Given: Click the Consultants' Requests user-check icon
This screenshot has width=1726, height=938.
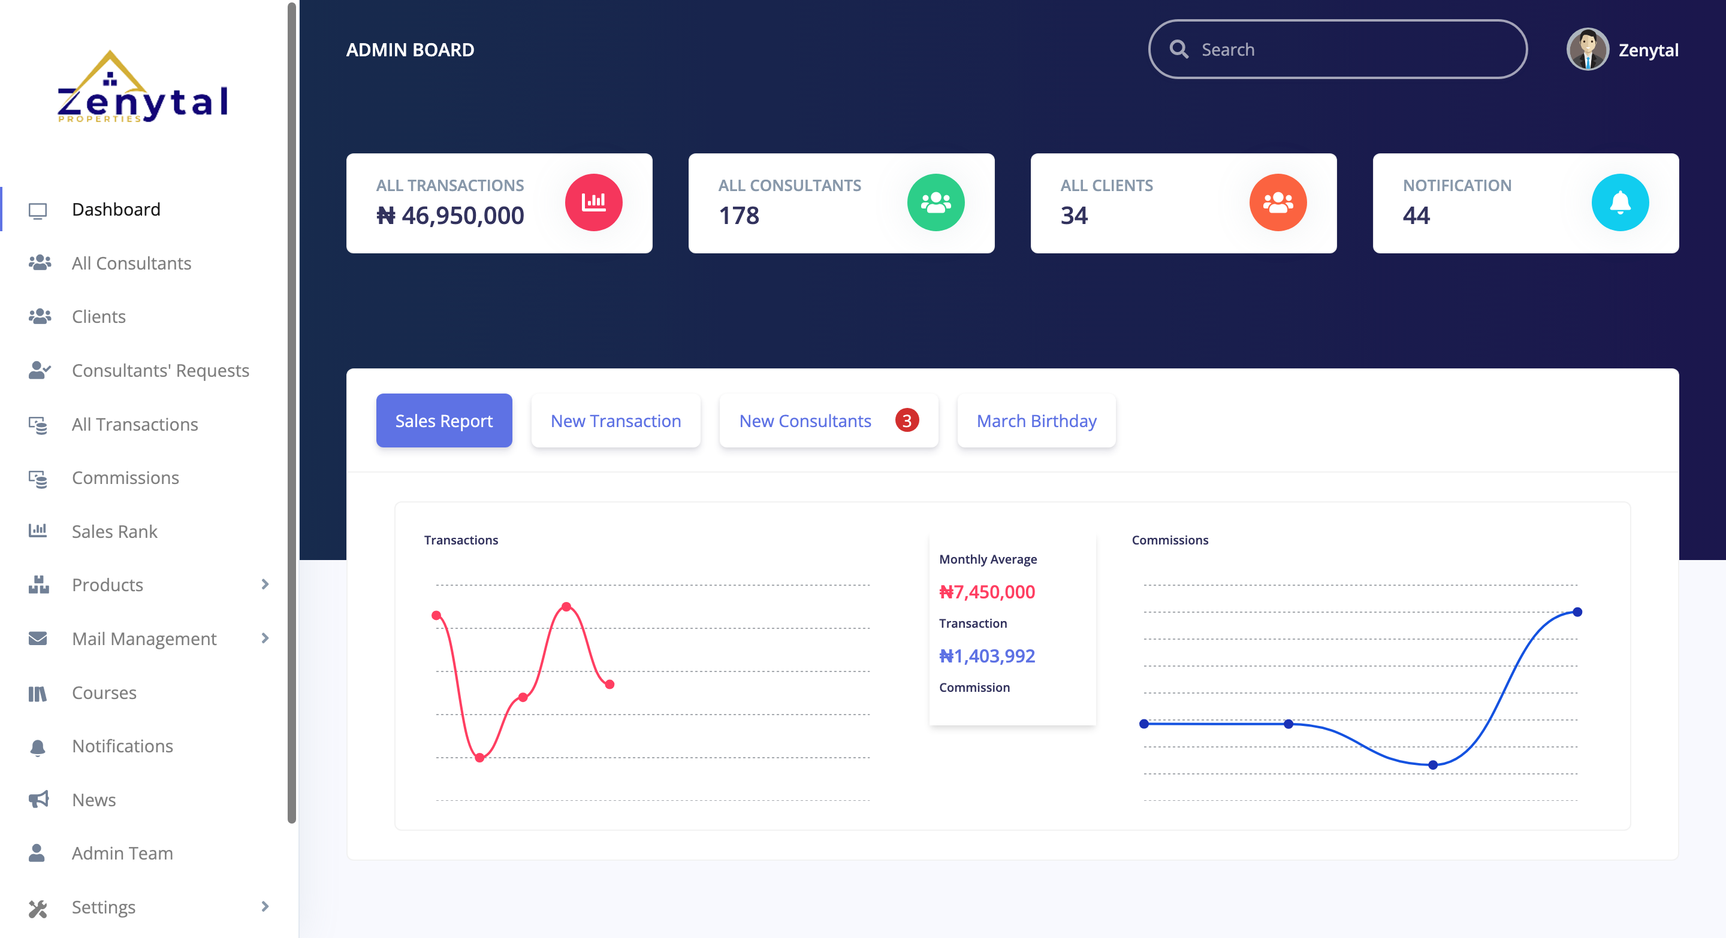Looking at the screenshot, I should 40,370.
